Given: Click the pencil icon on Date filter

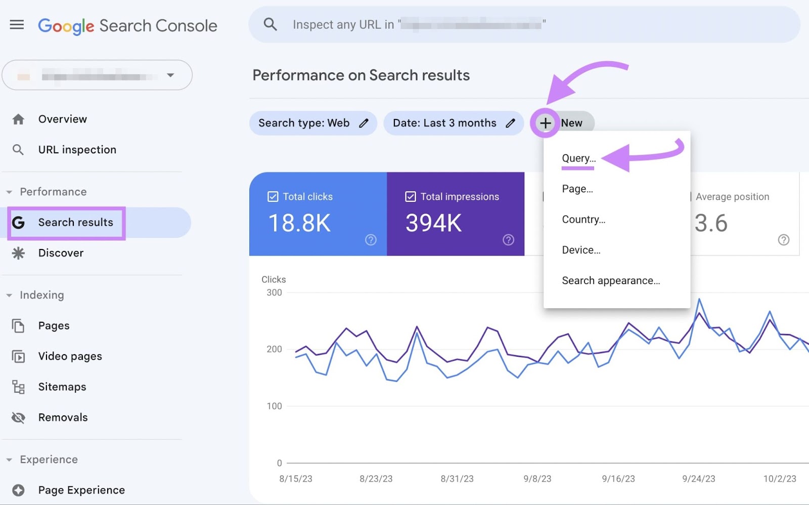Looking at the screenshot, I should coord(510,123).
